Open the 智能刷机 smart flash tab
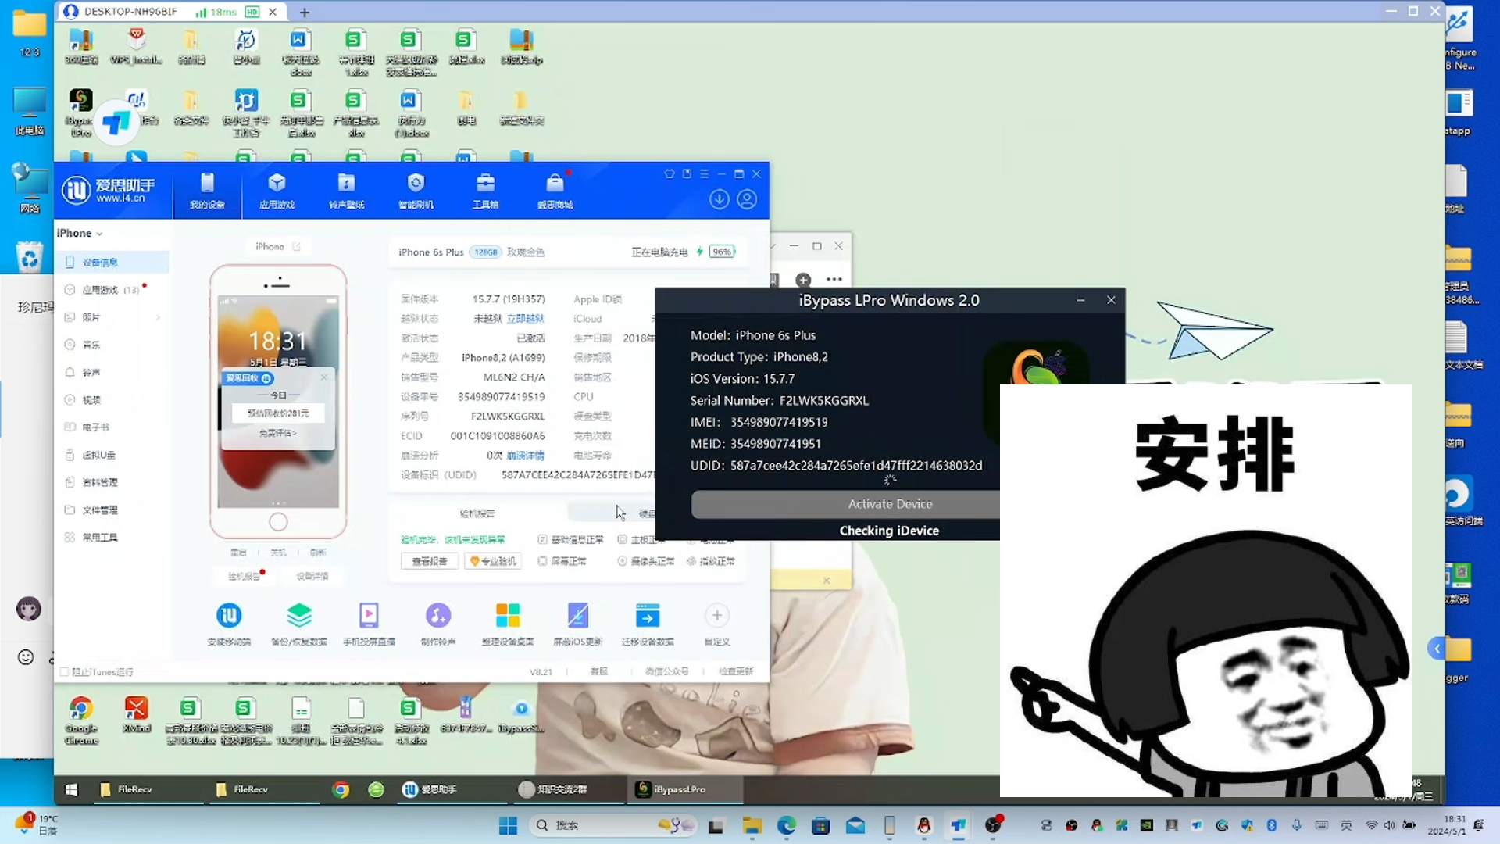1500x844 pixels. point(416,191)
